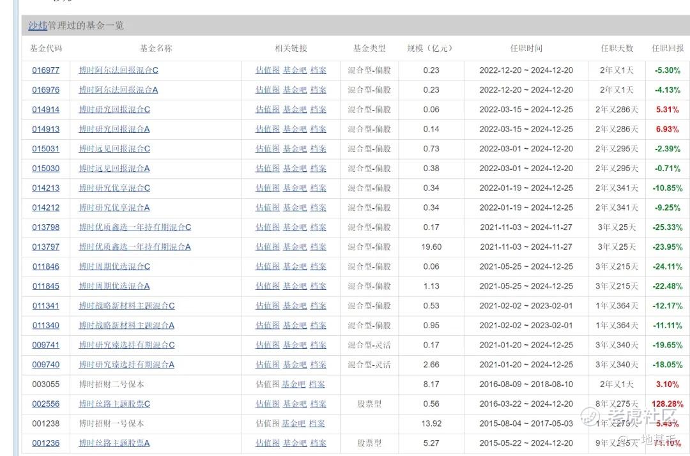Open 基金吧 for fund 016976
This screenshot has height=456, width=690.
tap(295, 89)
